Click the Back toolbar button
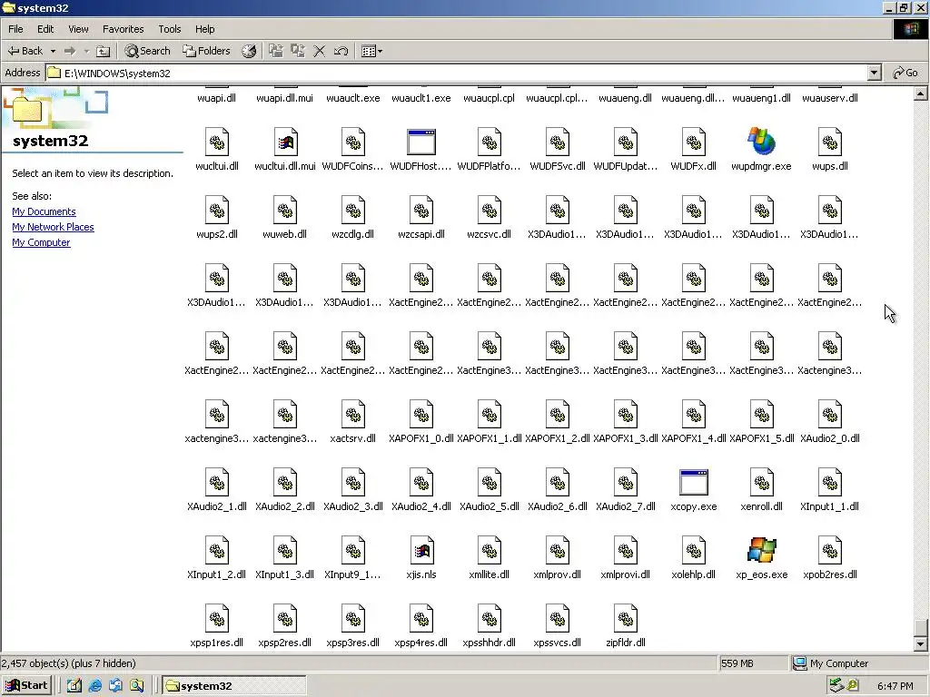 [x=25, y=51]
